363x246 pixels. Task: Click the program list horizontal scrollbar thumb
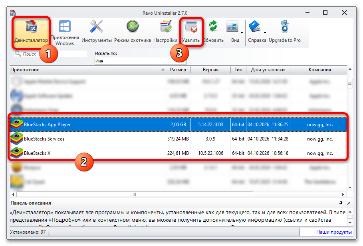(135, 194)
